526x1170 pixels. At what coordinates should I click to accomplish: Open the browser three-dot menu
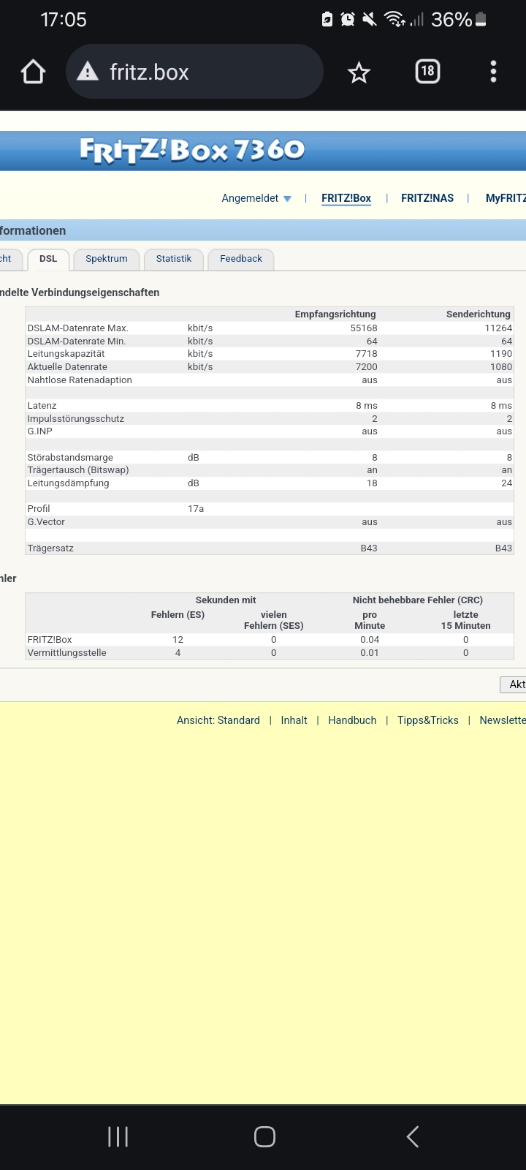[493, 72]
